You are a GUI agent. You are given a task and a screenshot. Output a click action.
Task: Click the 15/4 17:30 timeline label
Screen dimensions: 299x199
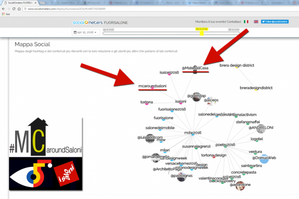click(x=202, y=29)
